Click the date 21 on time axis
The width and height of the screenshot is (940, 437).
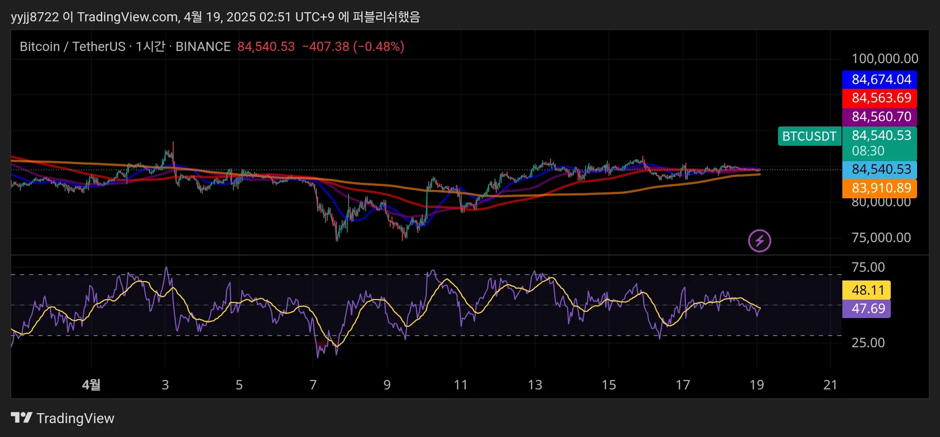(x=830, y=385)
